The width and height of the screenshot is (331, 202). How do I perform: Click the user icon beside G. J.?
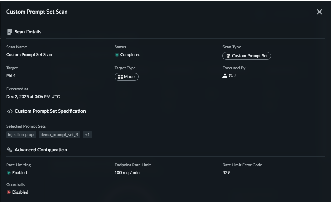[x=225, y=76]
